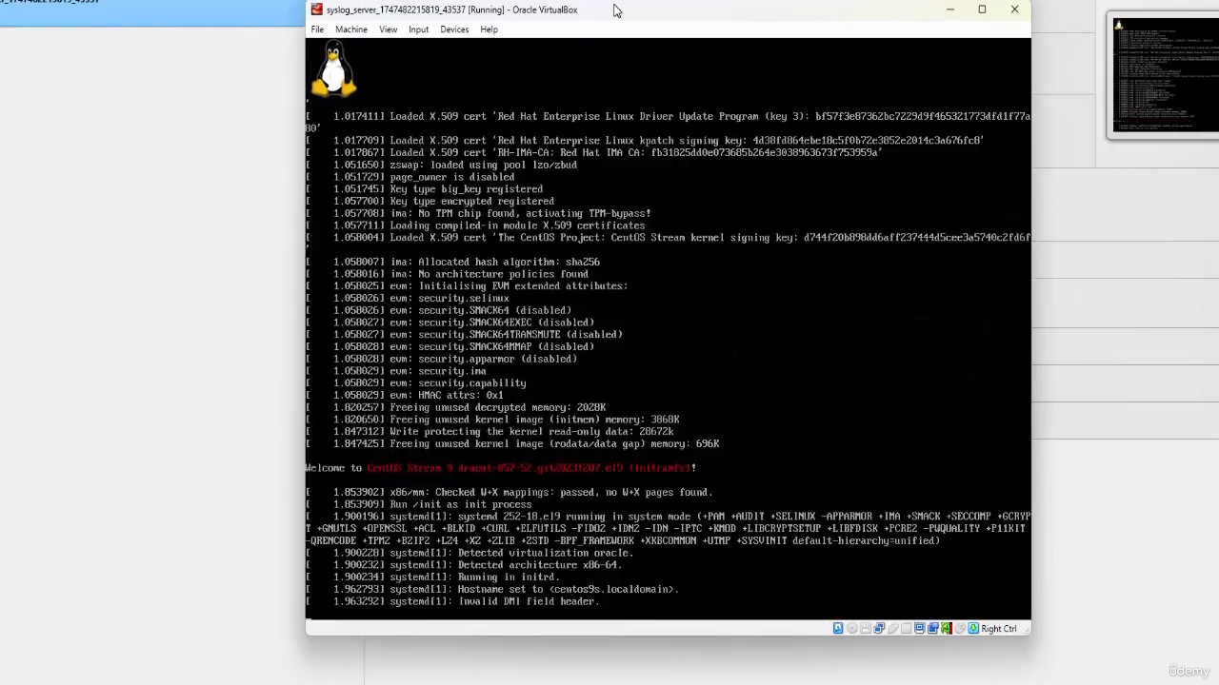The image size is (1219, 685).
Task: Click the optical drive status icon
Action: point(852,628)
